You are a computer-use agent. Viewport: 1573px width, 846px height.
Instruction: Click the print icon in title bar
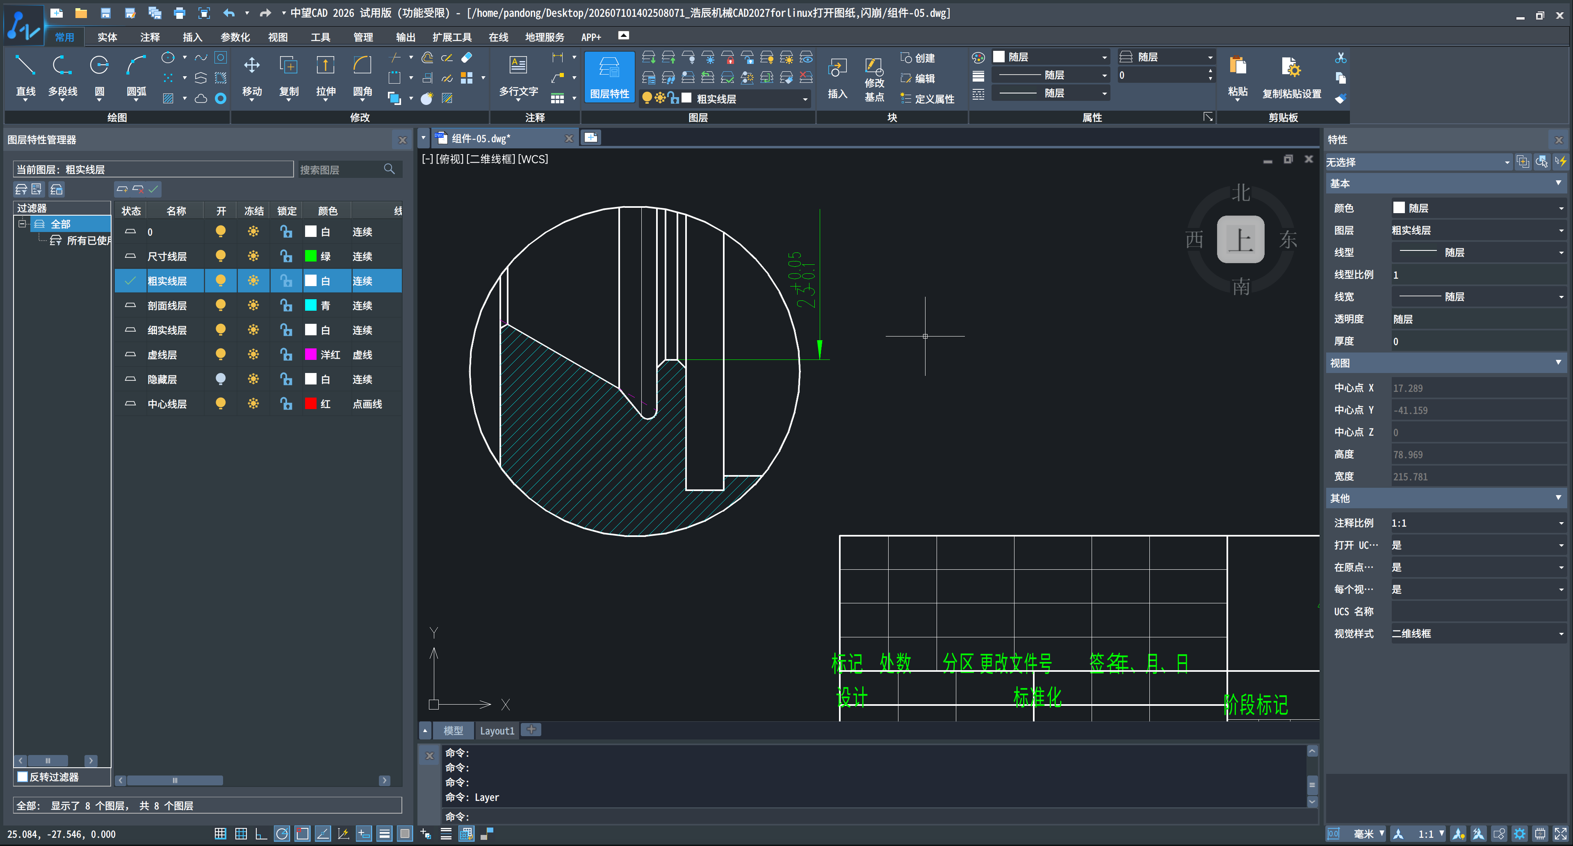[x=179, y=13]
